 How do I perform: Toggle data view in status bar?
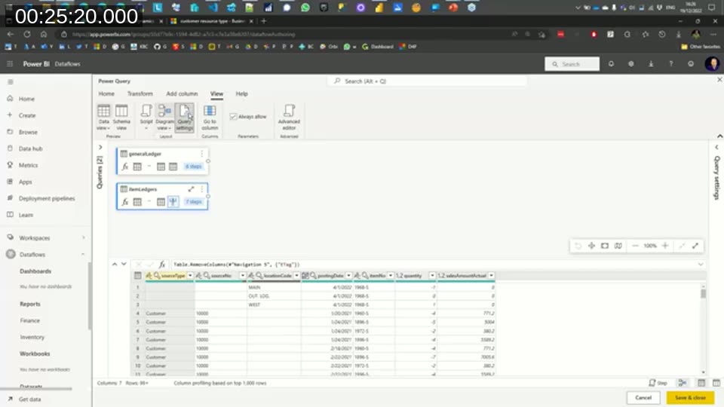[x=701, y=383]
